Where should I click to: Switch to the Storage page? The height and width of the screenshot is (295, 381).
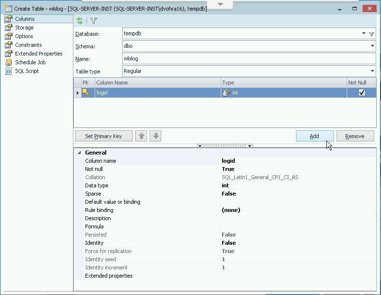click(24, 28)
